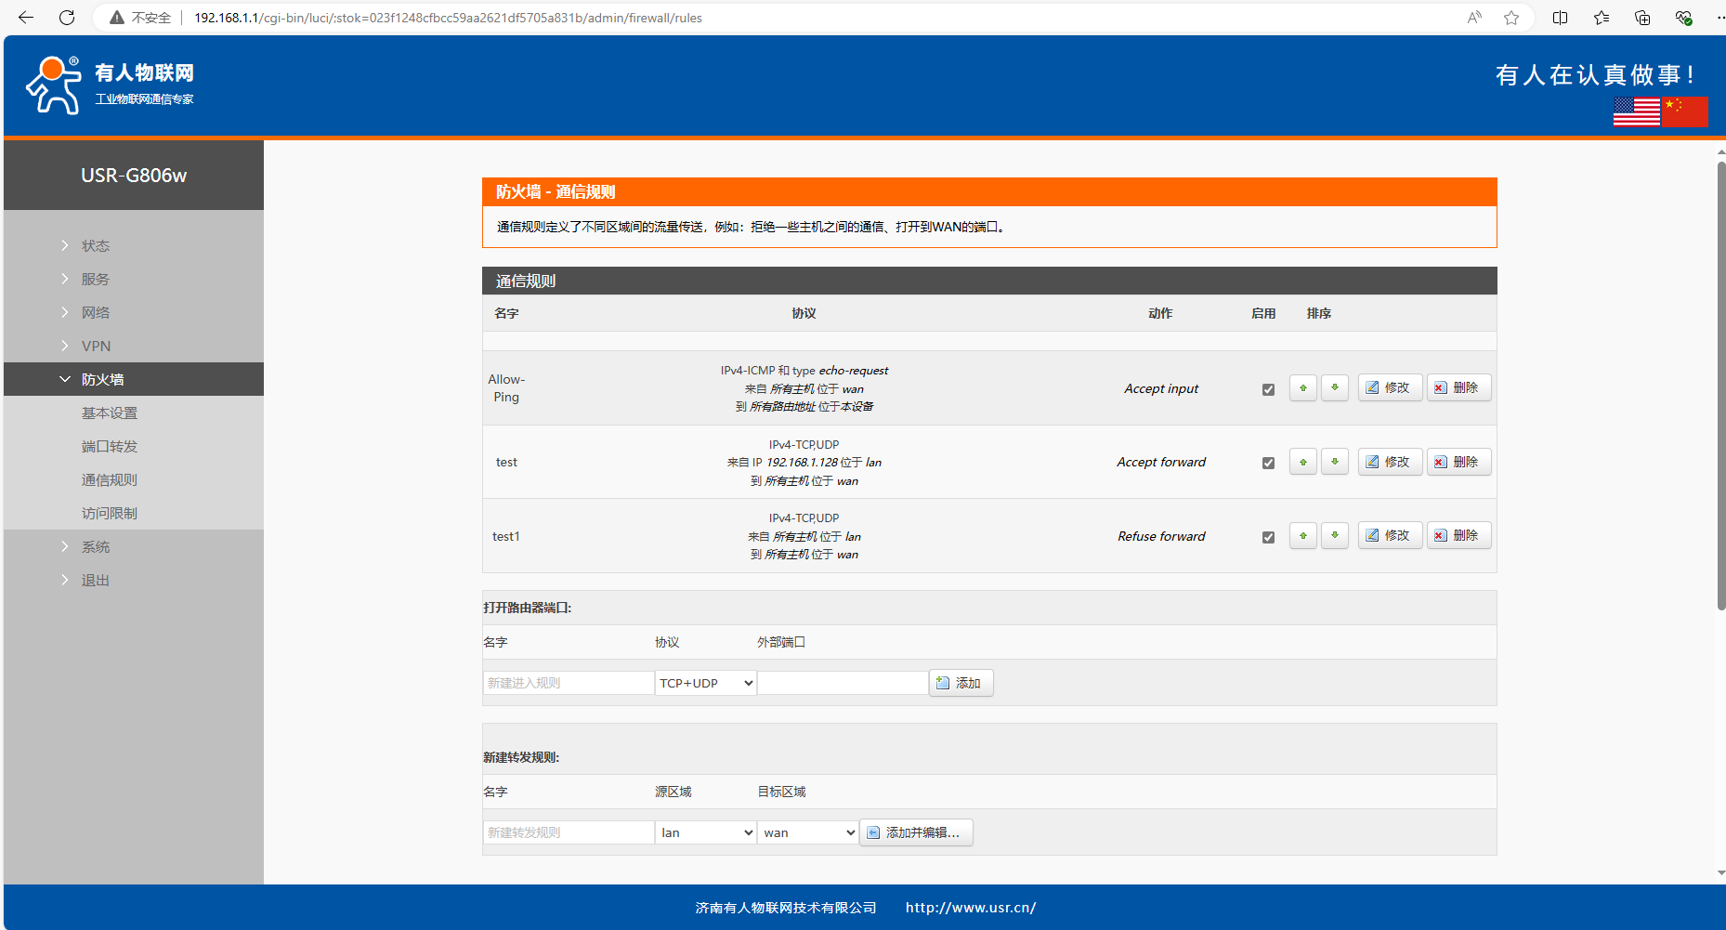This screenshot has width=1726, height=930.
Task: Add this page to browser favorites
Action: [x=1511, y=18]
